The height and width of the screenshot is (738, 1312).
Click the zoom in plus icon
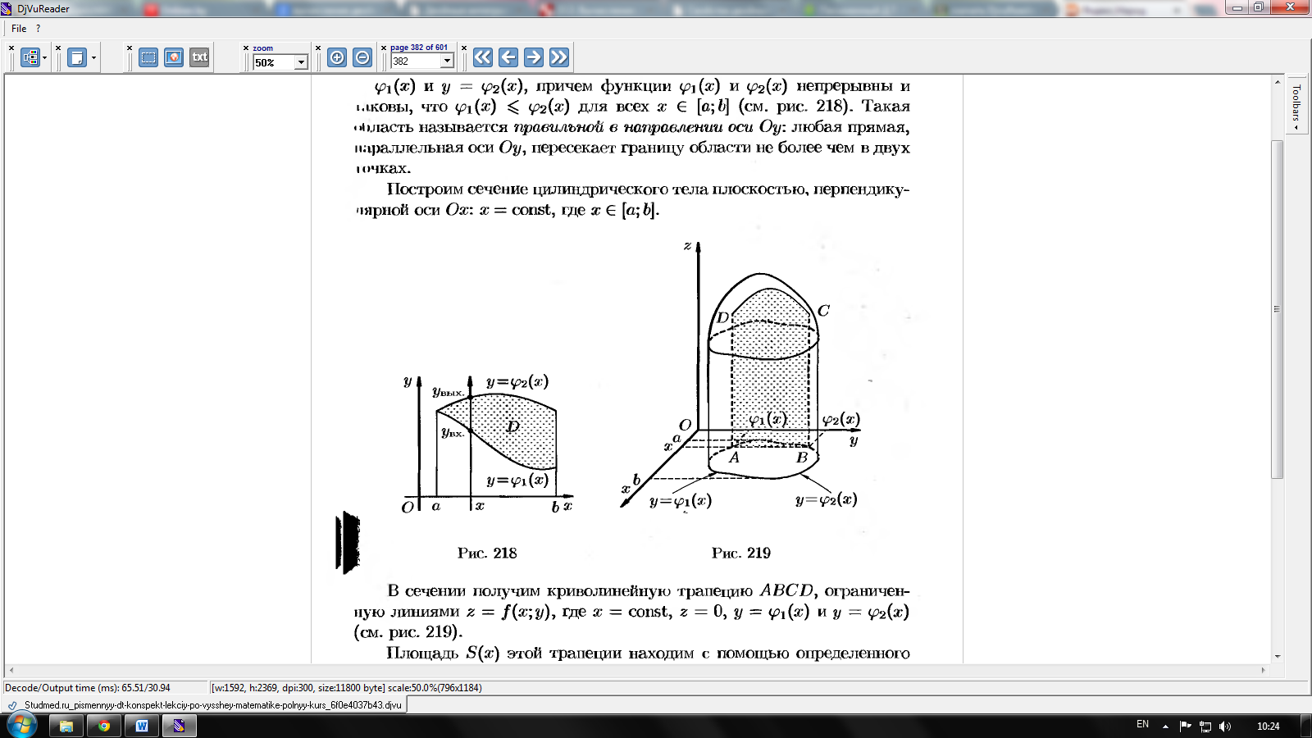pyautogui.click(x=337, y=57)
